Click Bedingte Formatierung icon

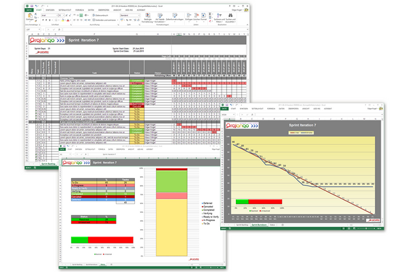coord(148,16)
